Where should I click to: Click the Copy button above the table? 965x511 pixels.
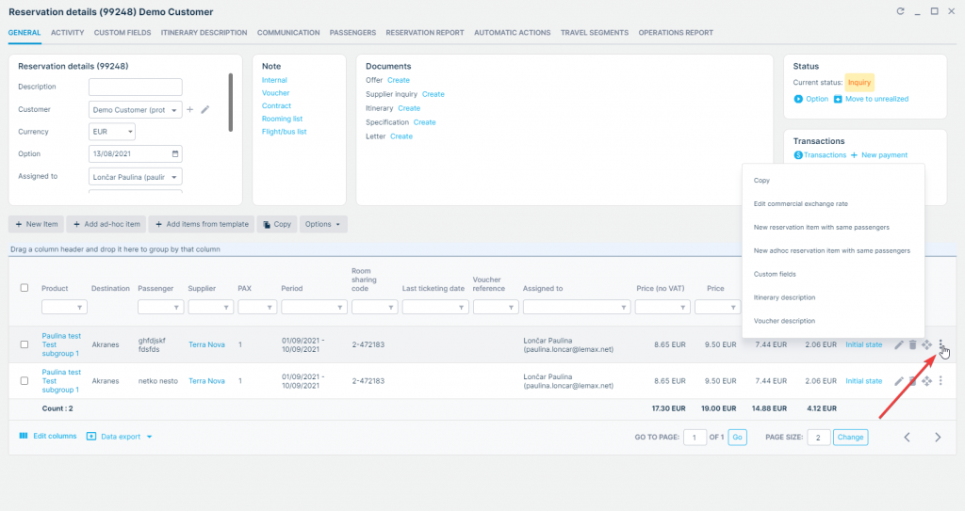(x=277, y=225)
